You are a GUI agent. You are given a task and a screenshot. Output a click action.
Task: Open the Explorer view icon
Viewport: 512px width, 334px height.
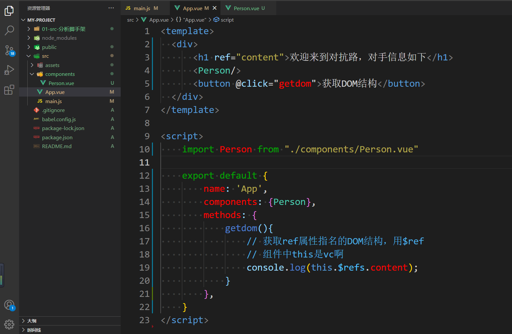[9, 11]
